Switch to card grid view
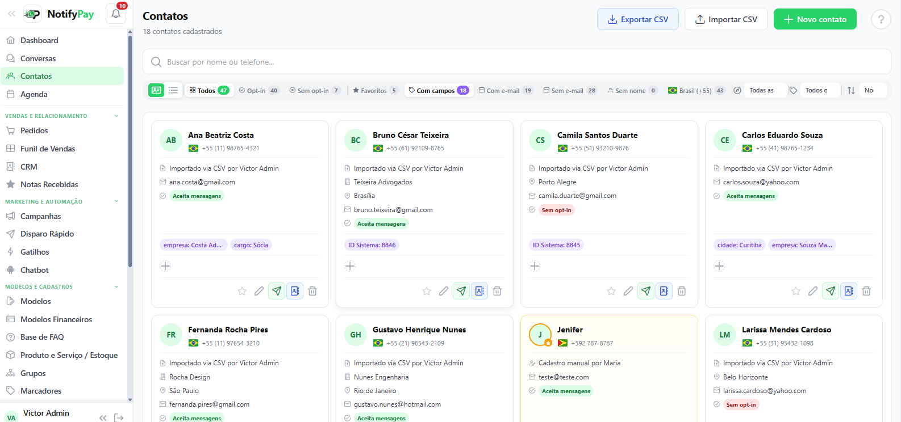Image resolution: width=901 pixels, height=422 pixels. (156, 90)
